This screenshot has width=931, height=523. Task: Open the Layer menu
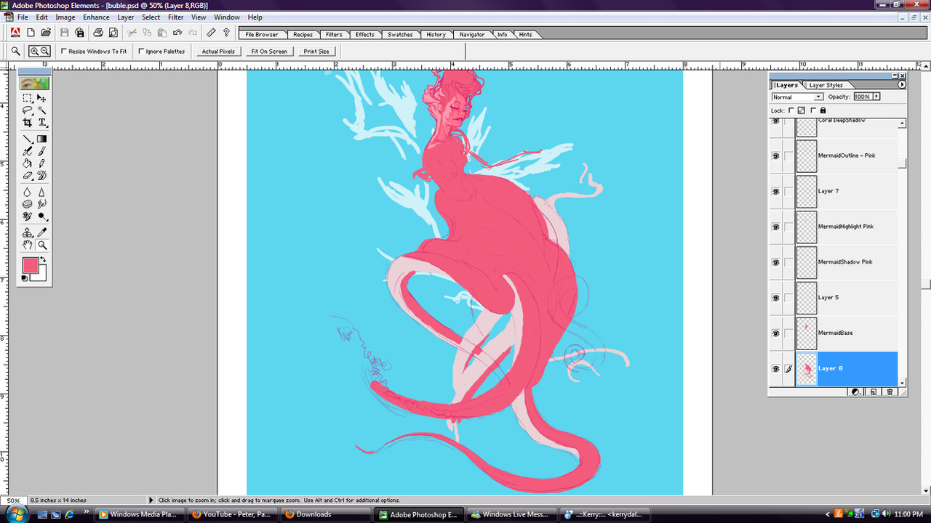(126, 17)
